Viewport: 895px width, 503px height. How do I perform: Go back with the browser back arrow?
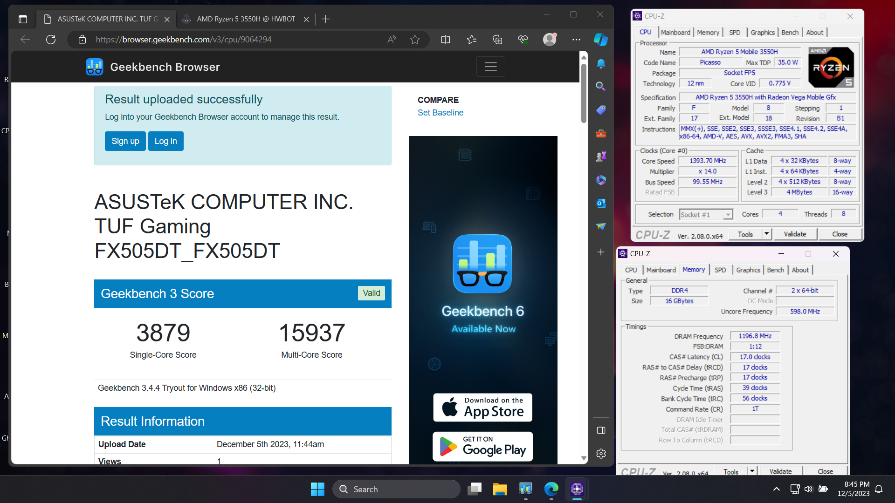click(x=25, y=40)
